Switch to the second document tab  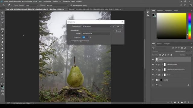pyautogui.click(x=95, y=9)
